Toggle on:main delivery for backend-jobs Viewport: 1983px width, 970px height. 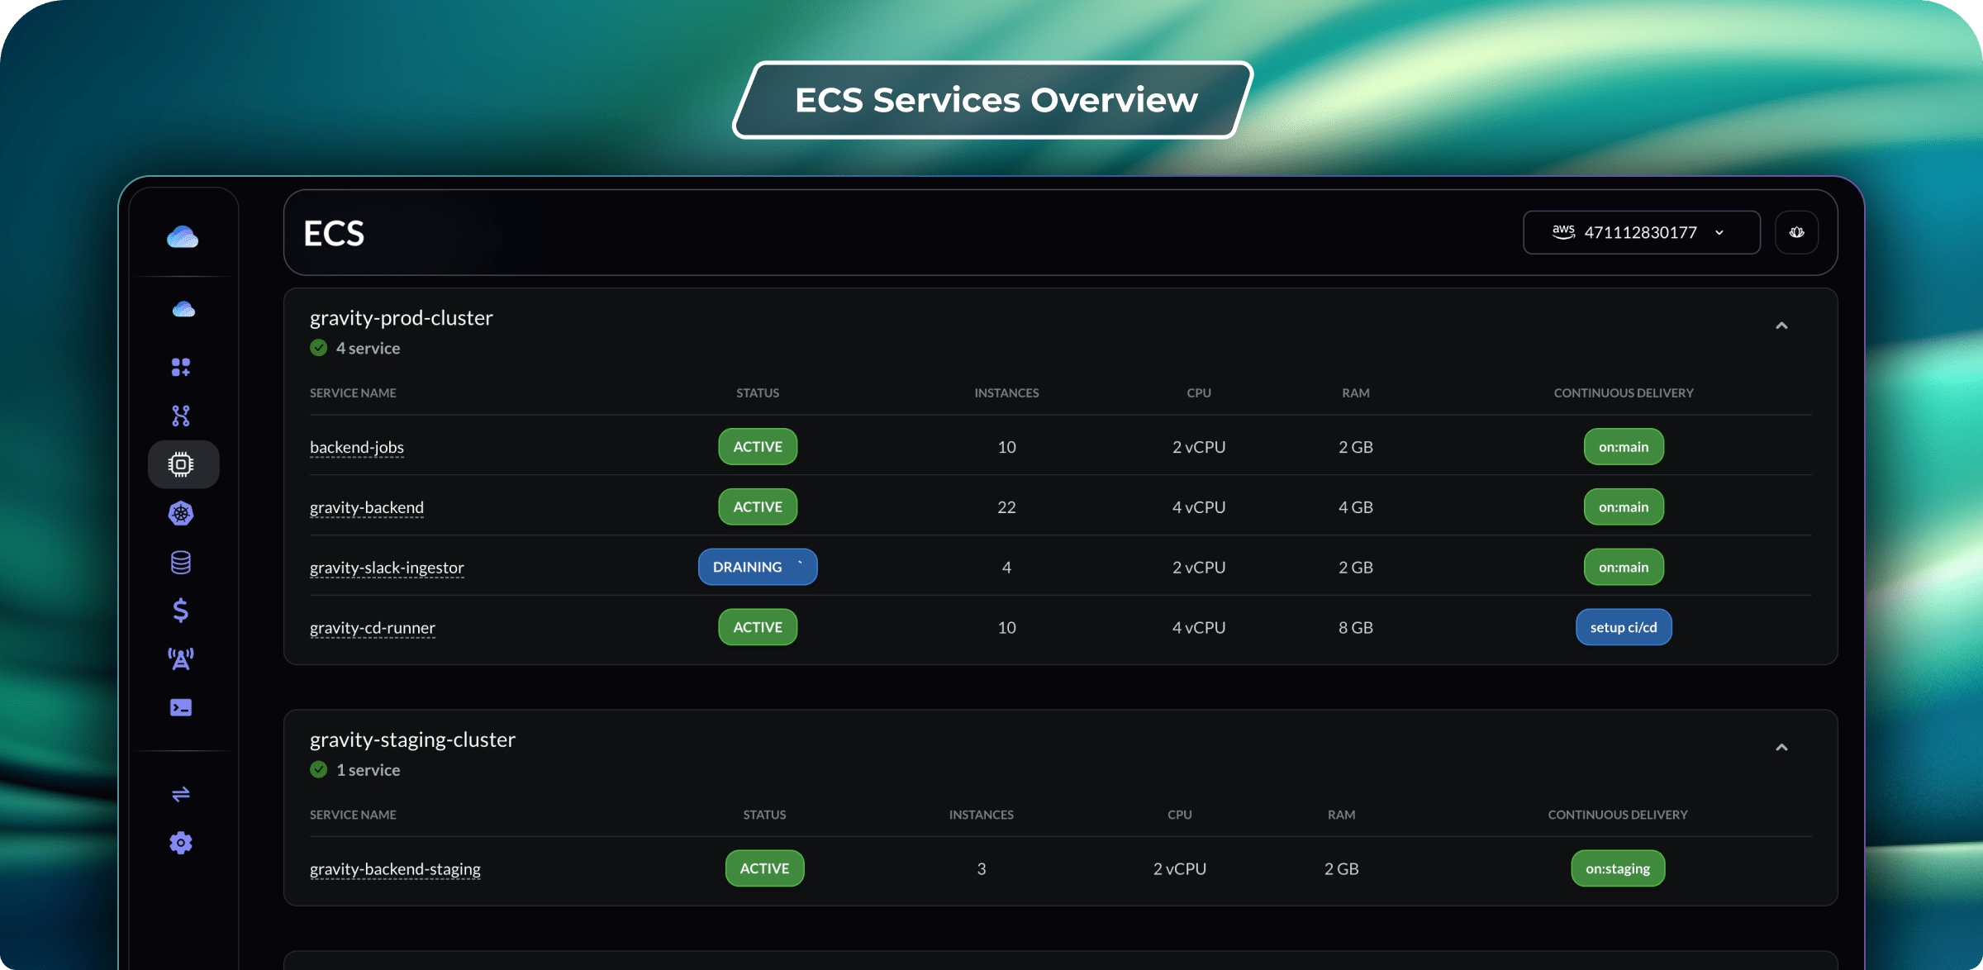coord(1623,446)
